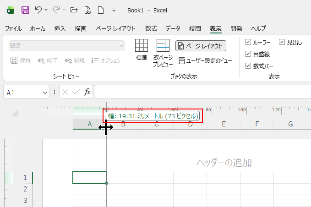Switch to 標準 view
This screenshot has height=207, width=311.
point(142,50)
